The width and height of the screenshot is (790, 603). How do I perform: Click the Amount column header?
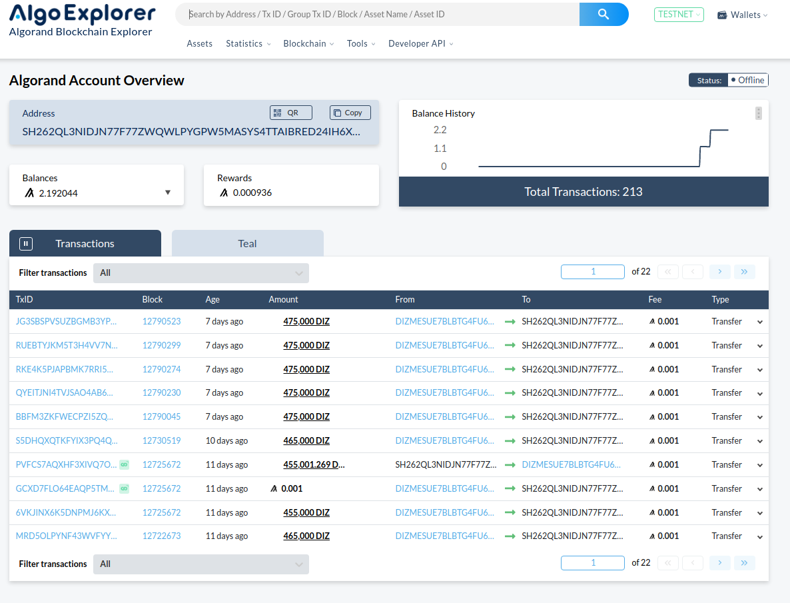pos(283,299)
